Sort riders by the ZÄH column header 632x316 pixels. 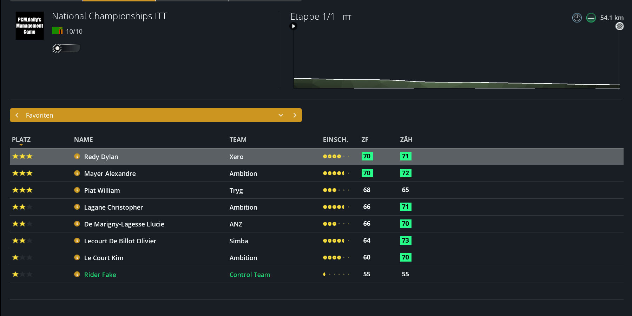[x=406, y=139]
